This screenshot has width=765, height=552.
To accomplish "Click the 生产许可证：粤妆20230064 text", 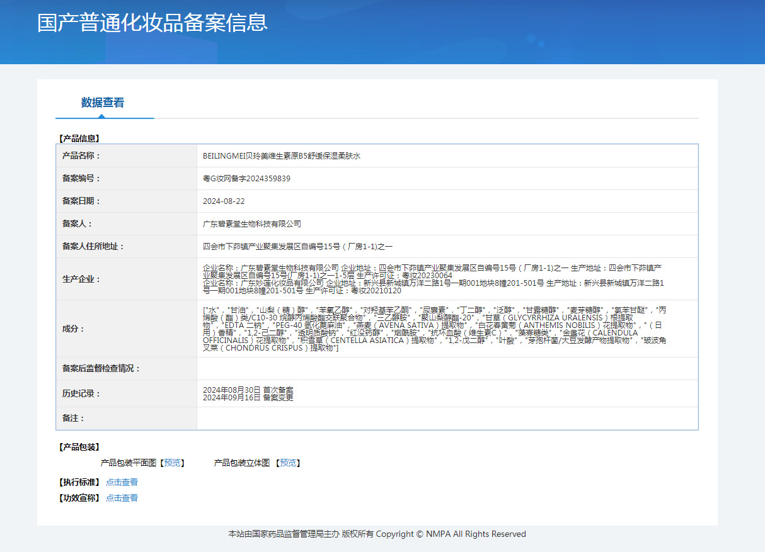I will 405,275.
